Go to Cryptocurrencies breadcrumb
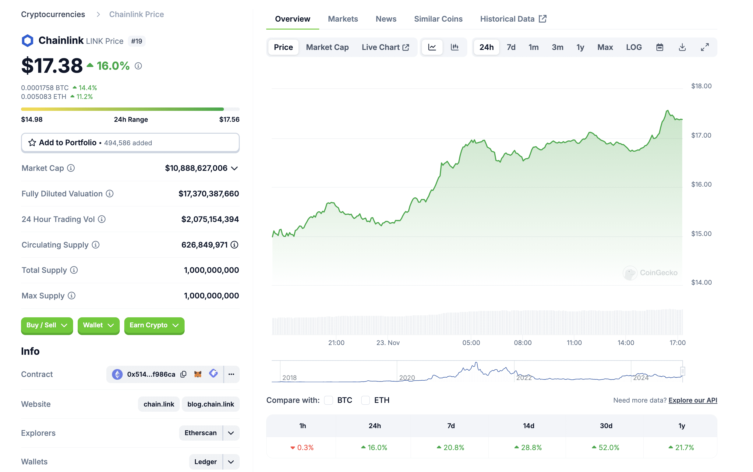This screenshot has height=472, width=753. point(53,14)
